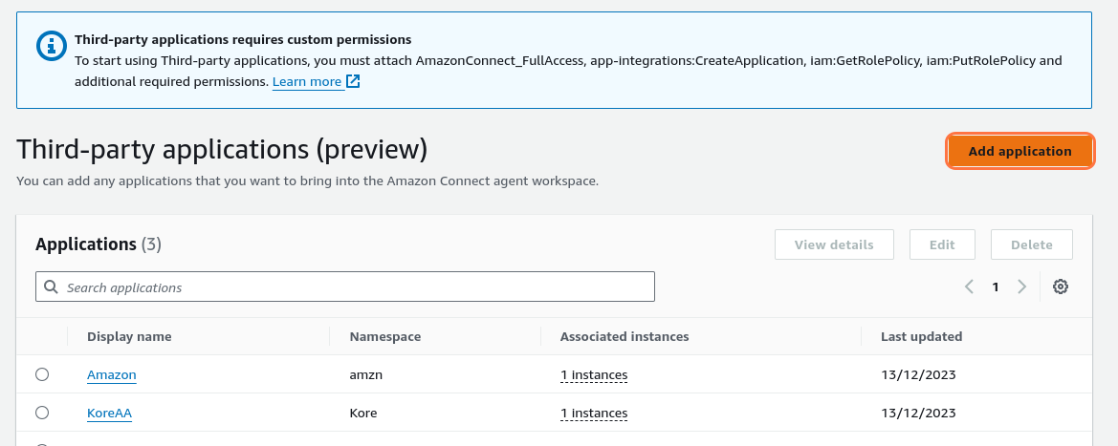Viewport: 1118px width, 446px height.
Task: Expand the 1 instances entry for KoreAA
Action: 593,414
